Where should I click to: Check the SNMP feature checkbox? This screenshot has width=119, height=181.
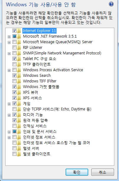pos(14,53)
